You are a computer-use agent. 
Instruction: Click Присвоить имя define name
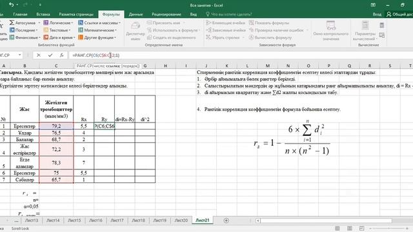[x=163, y=23]
